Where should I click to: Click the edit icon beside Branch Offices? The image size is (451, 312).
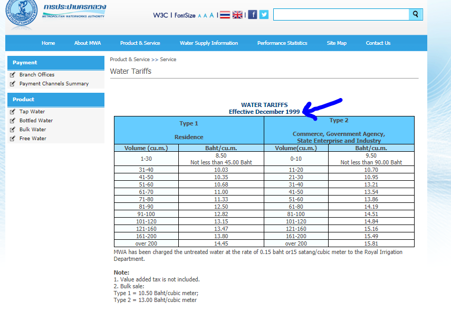tap(12, 75)
